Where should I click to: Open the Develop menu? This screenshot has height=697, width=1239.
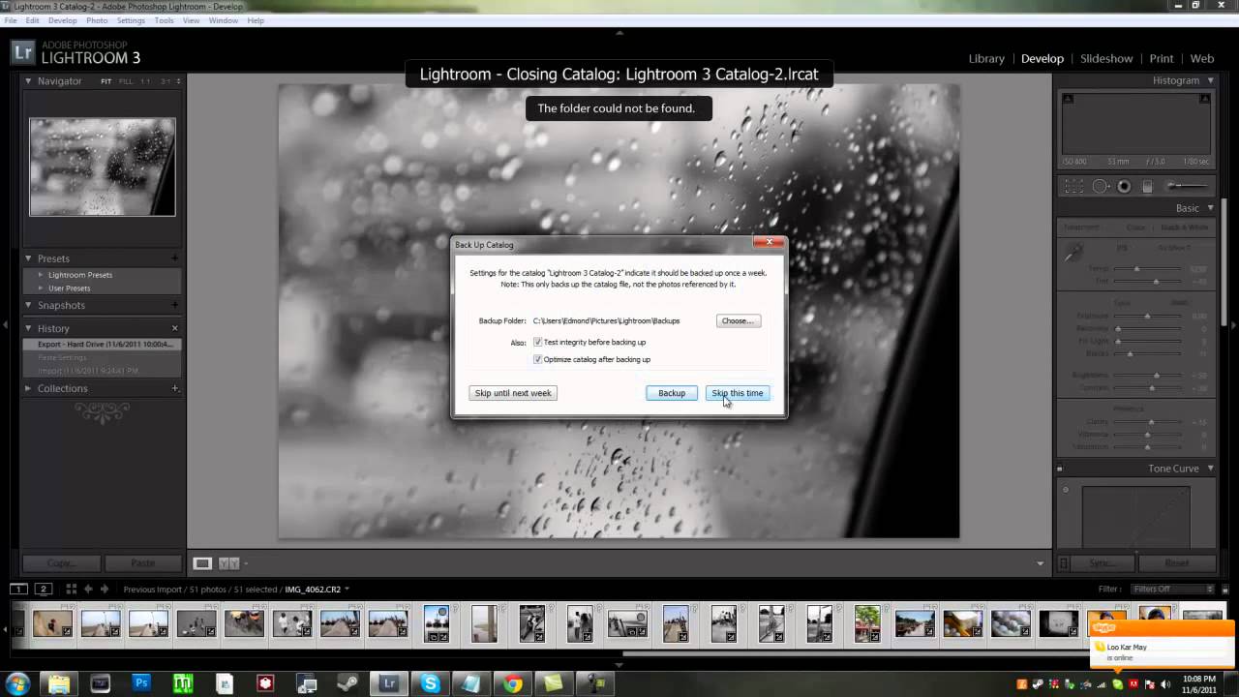click(x=62, y=20)
